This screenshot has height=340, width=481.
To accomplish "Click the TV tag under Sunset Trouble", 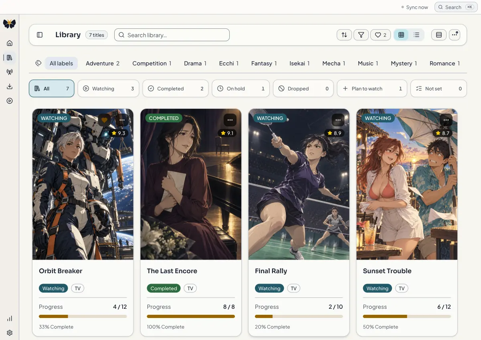I will pyautogui.click(x=402, y=288).
